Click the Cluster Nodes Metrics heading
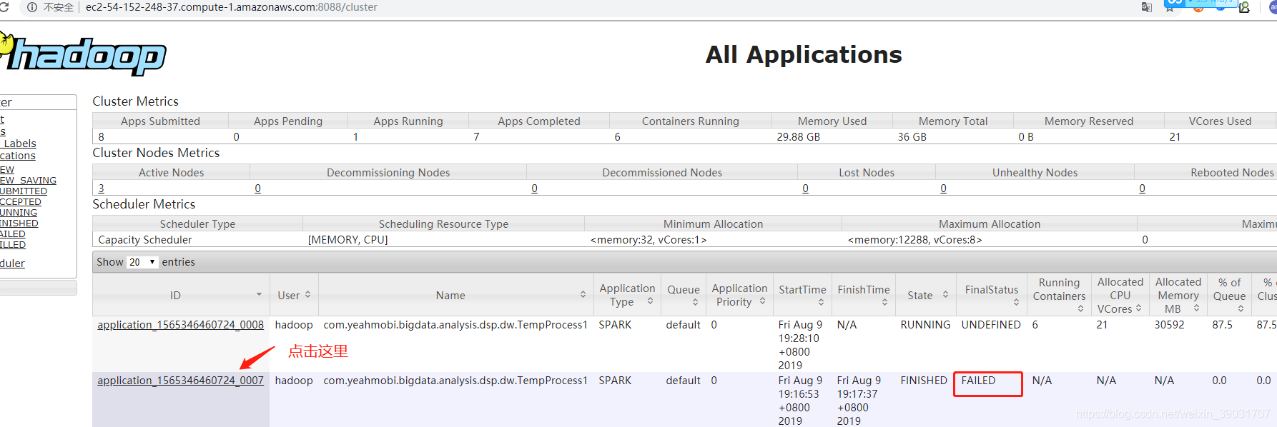 (x=156, y=153)
